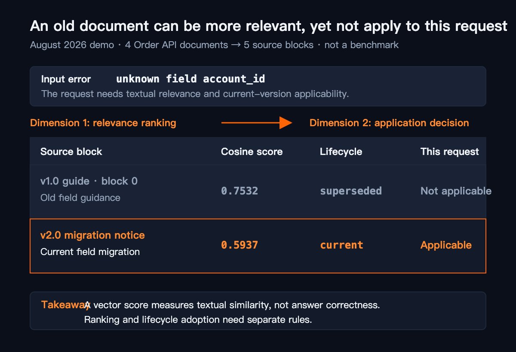516x352 pixels.
Task: Click 'Dimension 2: application decision' heading
Action: [x=389, y=123]
